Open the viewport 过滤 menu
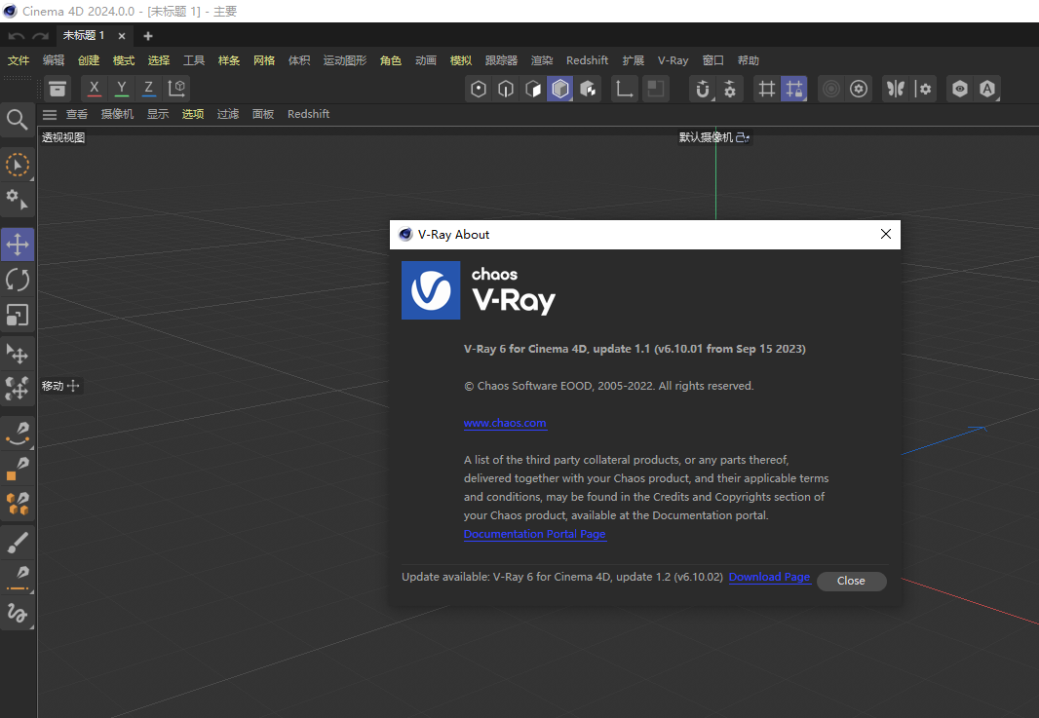Screen dimensions: 1039x718 click(228, 114)
